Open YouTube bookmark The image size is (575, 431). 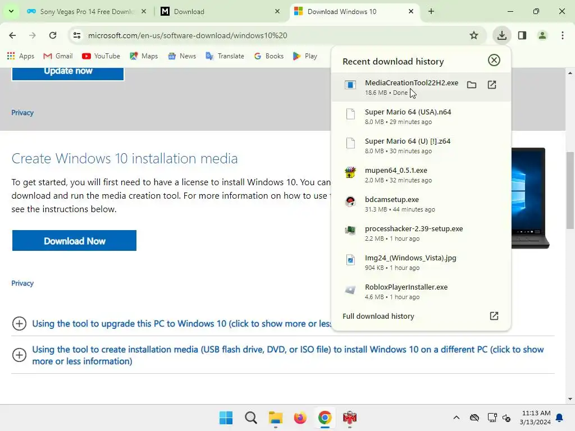coord(101,56)
